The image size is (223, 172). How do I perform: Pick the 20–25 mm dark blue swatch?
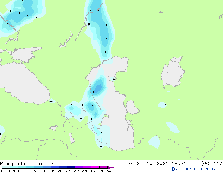click(x=63, y=167)
